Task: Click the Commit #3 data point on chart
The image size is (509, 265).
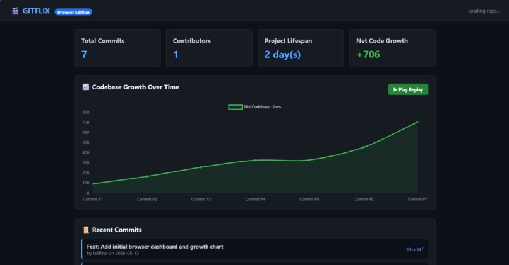Action: coord(201,167)
